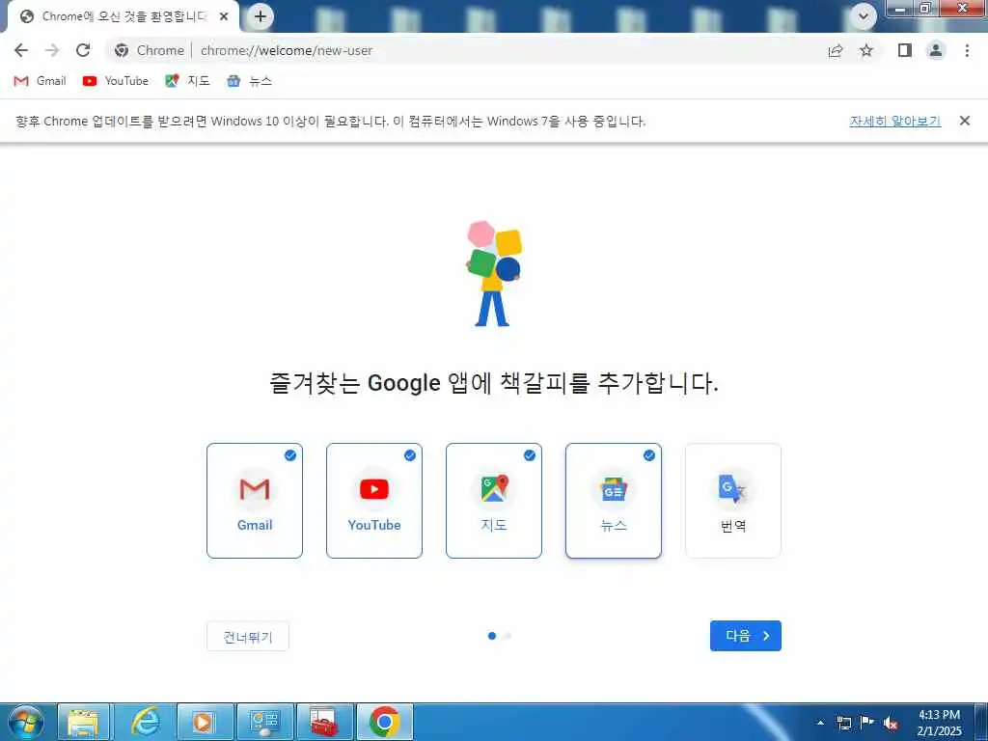
Task: Select the Chrome에 오신 것을 환영합니다 tab
Action: (123, 16)
